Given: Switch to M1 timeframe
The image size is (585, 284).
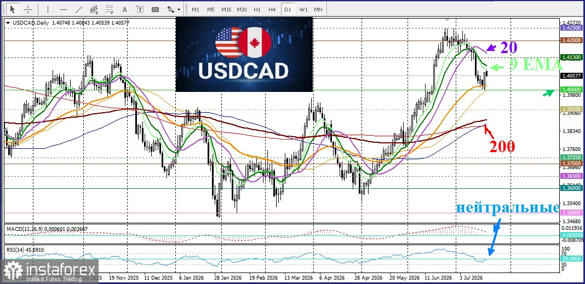Looking at the screenshot, I should point(196,9).
